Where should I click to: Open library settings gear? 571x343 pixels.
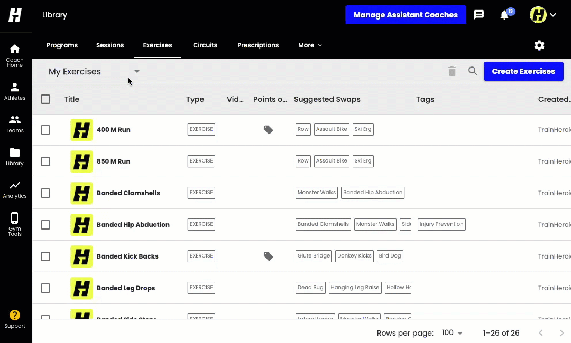tap(539, 45)
